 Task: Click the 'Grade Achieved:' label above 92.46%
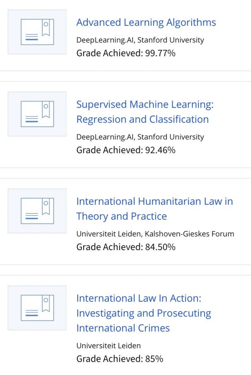[x=109, y=150]
